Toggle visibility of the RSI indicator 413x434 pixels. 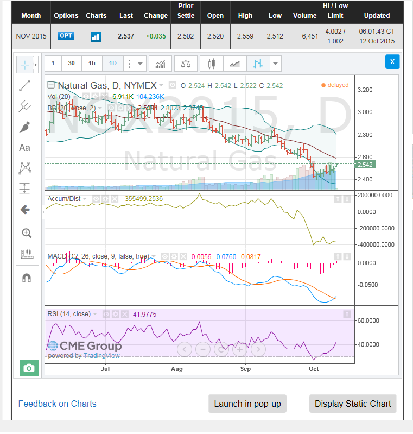pos(107,314)
